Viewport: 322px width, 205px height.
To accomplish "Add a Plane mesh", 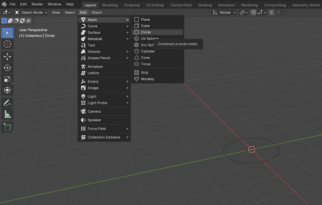I will click(157, 19).
